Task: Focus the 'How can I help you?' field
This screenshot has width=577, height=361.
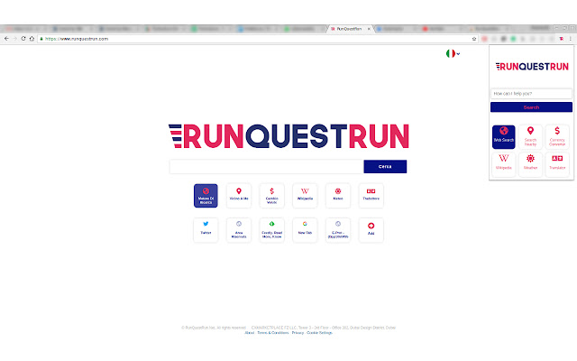Action: point(531,94)
